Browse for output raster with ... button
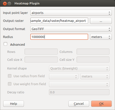This screenshot has width=115, height=110. pos(101,21)
